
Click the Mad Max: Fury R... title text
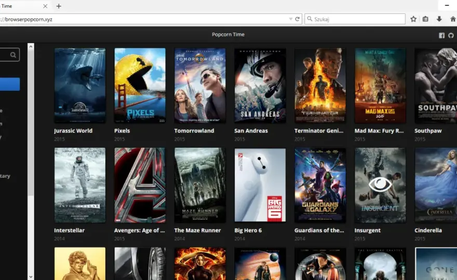point(379,131)
